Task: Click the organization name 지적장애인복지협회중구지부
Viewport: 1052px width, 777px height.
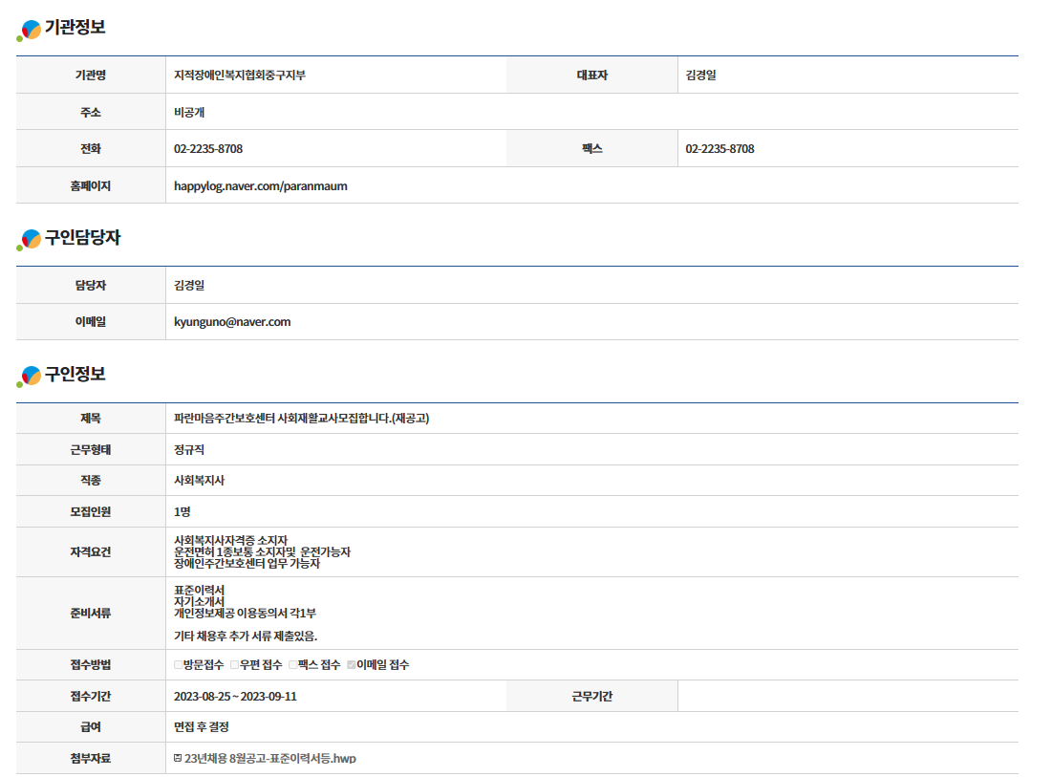Action: tap(240, 75)
